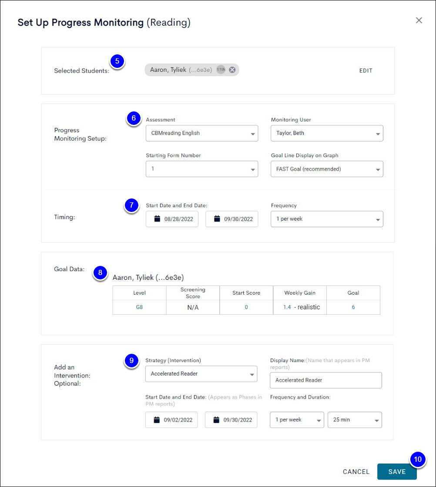Click the 1.4 weekly gain value
This screenshot has height=487, width=436.
pyautogui.click(x=287, y=307)
